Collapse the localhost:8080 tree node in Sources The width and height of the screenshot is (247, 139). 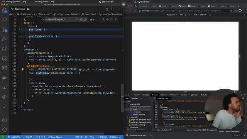pyautogui.click(x=126, y=104)
